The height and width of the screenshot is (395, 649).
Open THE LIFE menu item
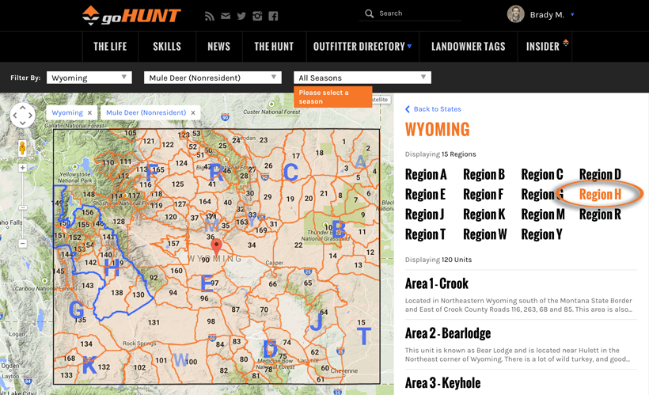tap(110, 47)
